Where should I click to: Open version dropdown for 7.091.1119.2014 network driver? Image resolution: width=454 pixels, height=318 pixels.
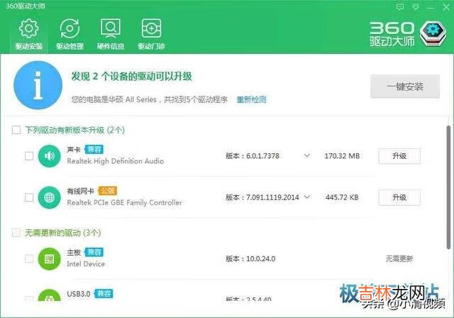coord(307,197)
